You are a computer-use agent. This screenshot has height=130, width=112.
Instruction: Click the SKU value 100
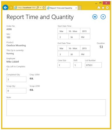click(8, 37)
